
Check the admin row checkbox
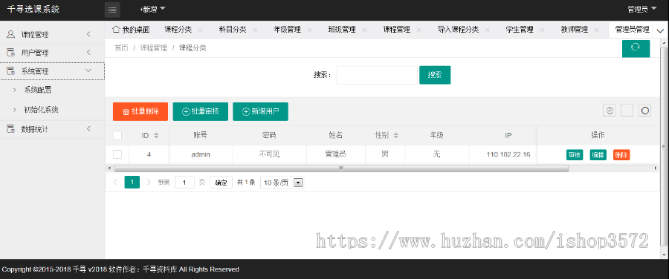pyautogui.click(x=117, y=154)
